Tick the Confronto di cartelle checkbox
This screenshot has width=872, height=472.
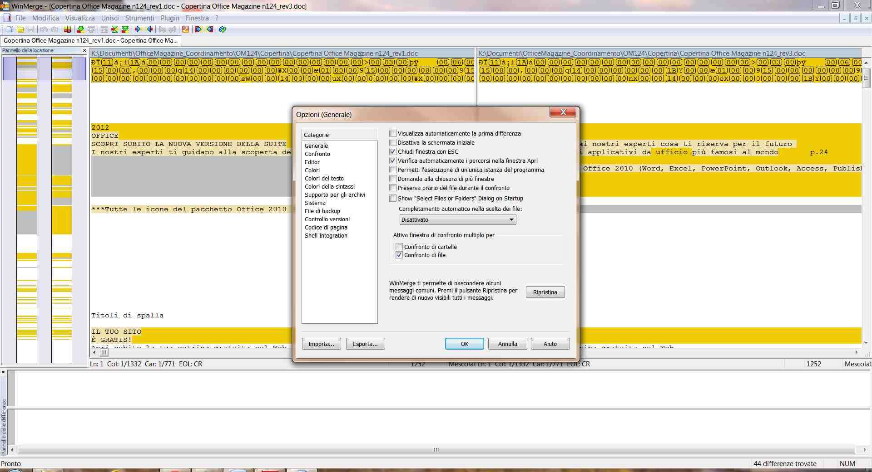399,247
